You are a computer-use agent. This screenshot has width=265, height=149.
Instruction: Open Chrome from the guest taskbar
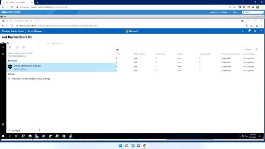tap(64, 136)
